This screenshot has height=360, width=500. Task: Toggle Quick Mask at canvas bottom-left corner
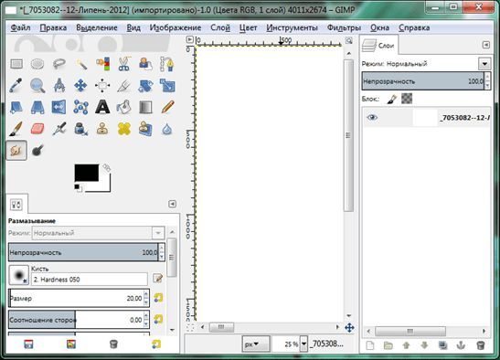(190, 327)
